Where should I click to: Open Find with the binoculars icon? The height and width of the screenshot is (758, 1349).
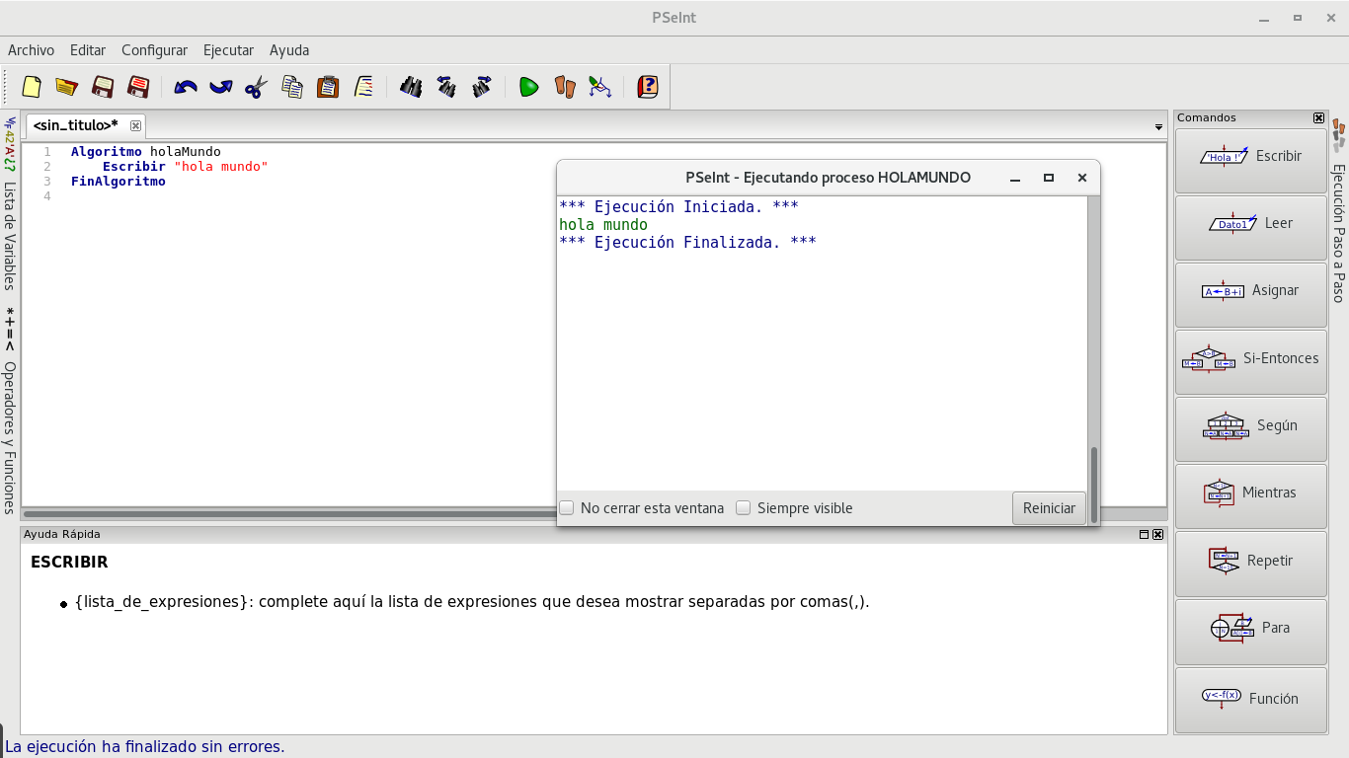[411, 87]
